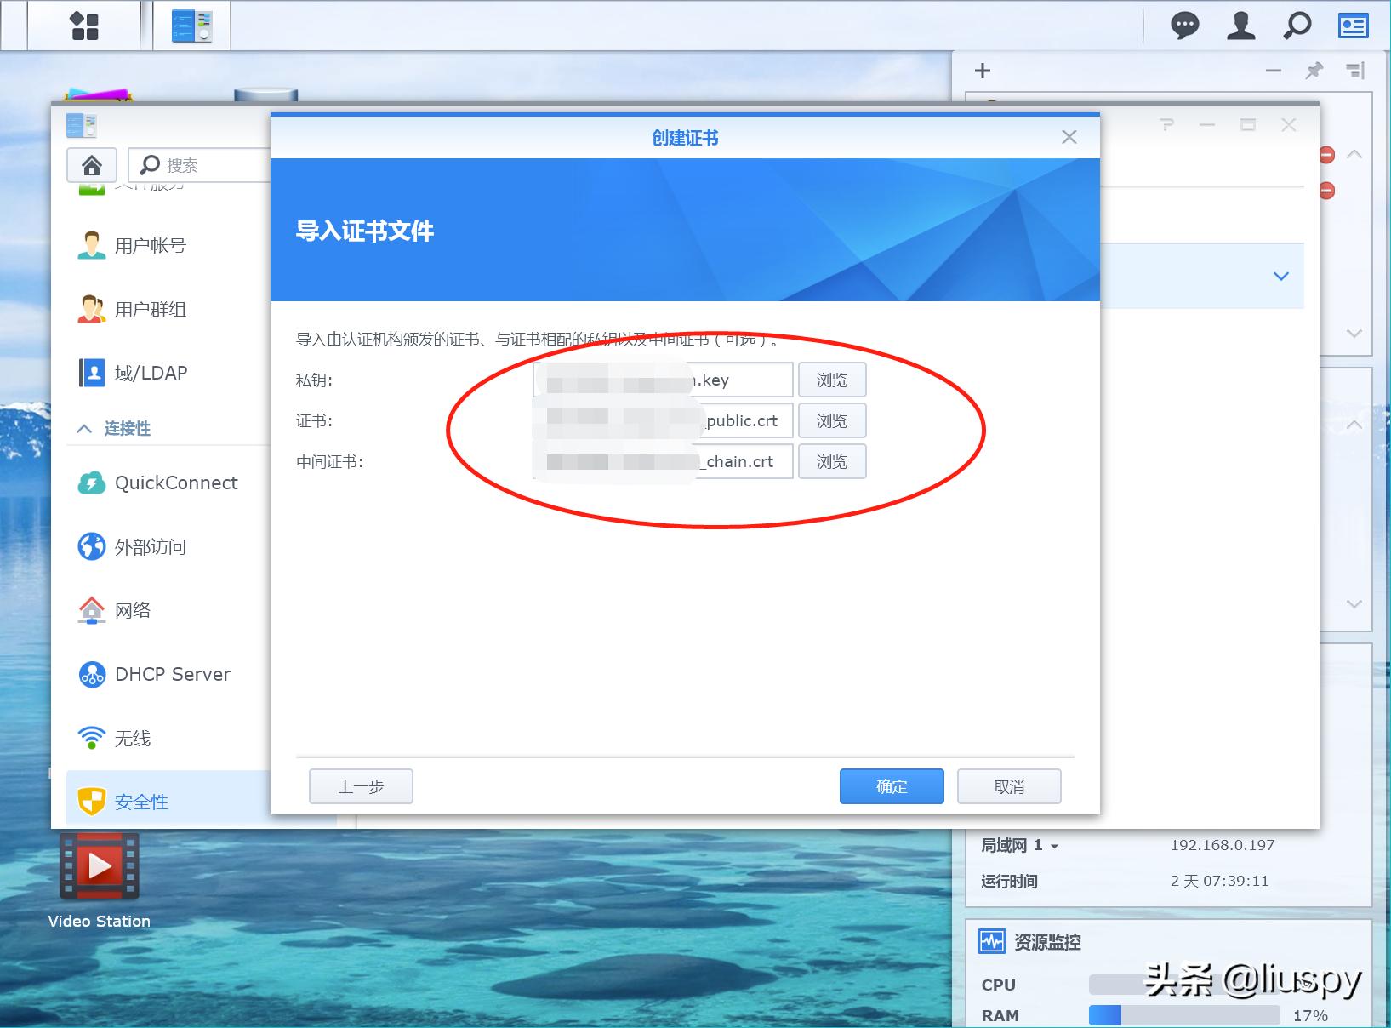Select QuickConnect in the sidebar
The height and width of the screenshot is (1028, 1391).
click(174, 483)
